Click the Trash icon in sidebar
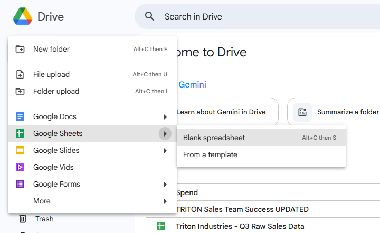This screenshot has width=380, height=233. coord(23,219)
